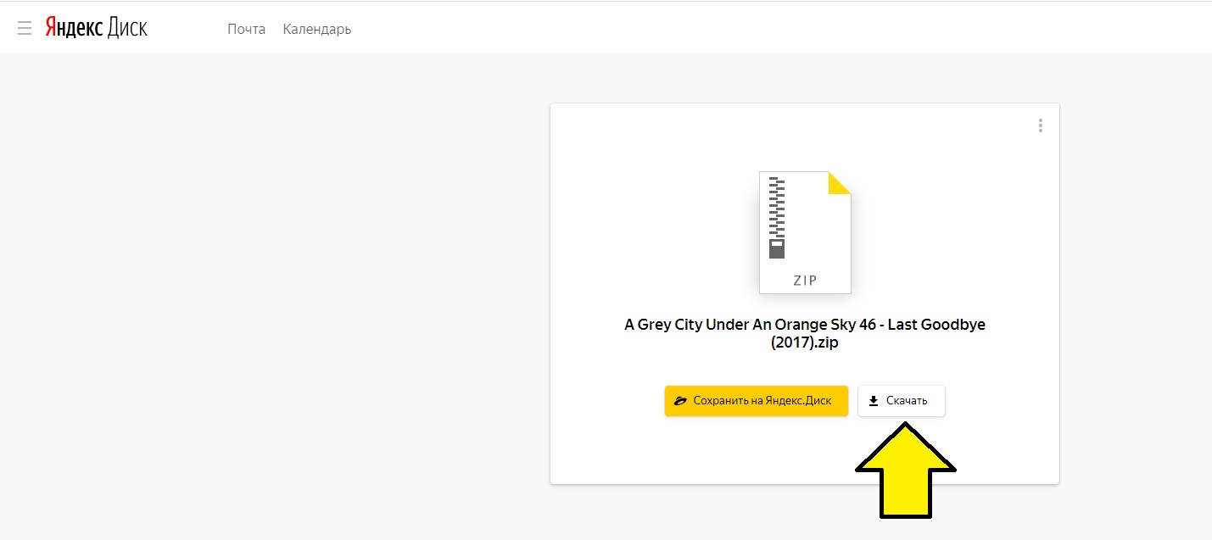
Task: Open the hamburger menu icon
Action: [25, 29]
